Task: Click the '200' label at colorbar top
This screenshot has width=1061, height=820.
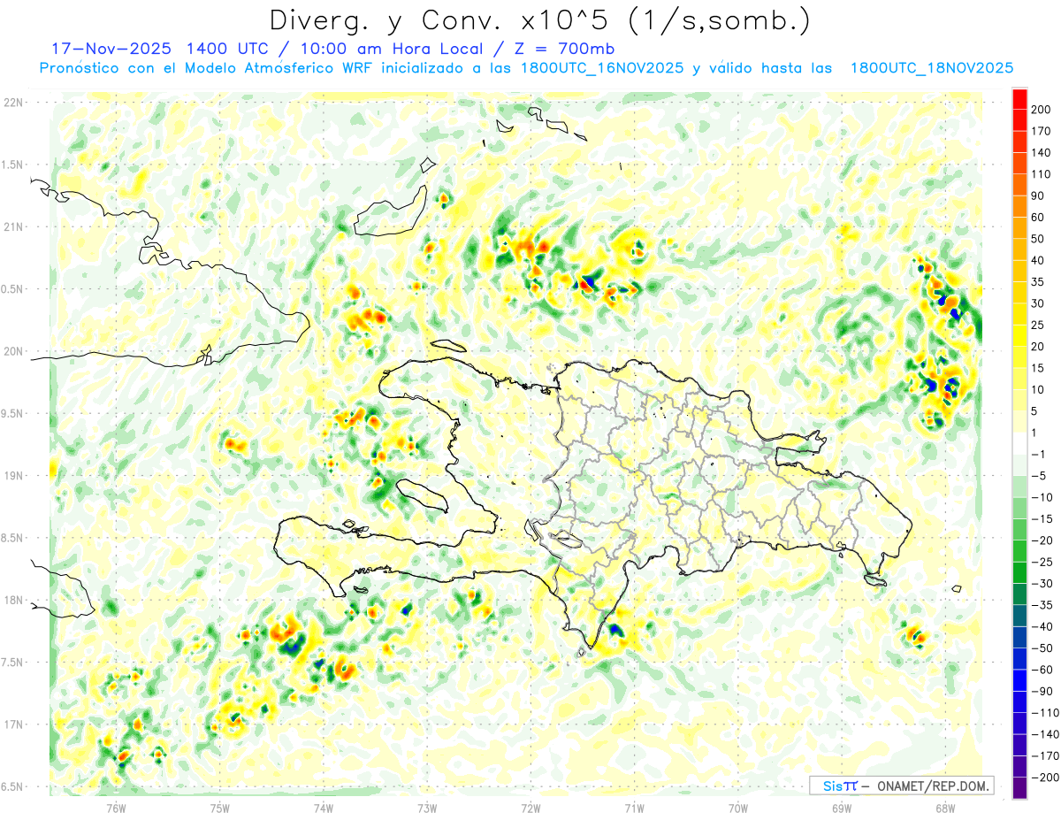Action: coord(1041,109)
